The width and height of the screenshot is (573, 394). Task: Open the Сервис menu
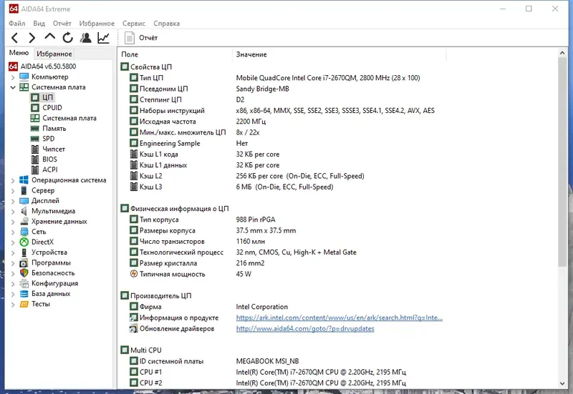pos(134,24)
